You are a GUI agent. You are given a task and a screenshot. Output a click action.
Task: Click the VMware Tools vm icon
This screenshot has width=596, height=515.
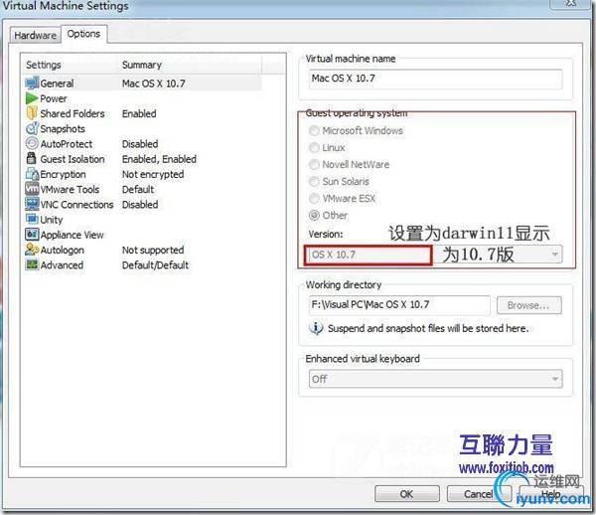pyautogui.click(x=32, y=189)
